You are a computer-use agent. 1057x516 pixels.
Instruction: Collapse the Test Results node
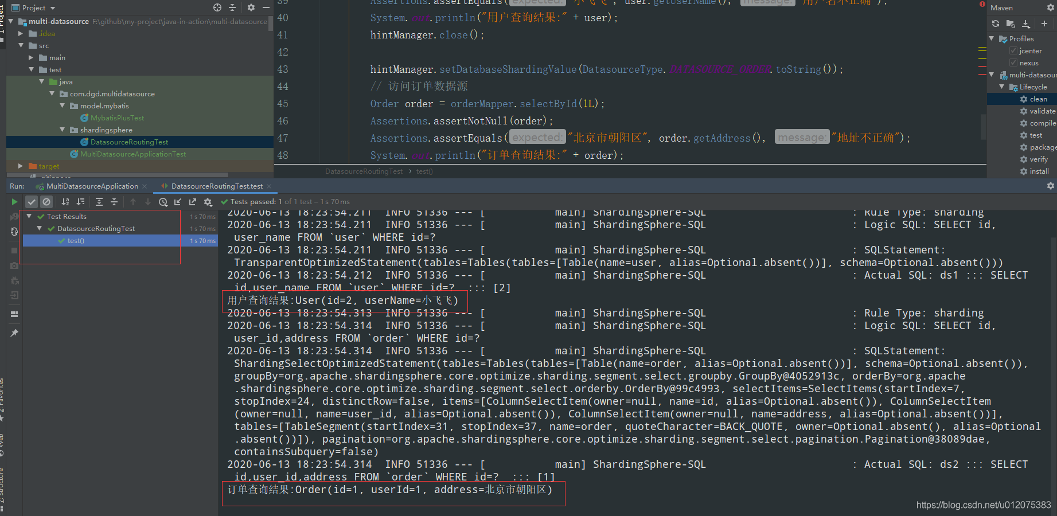29,216
